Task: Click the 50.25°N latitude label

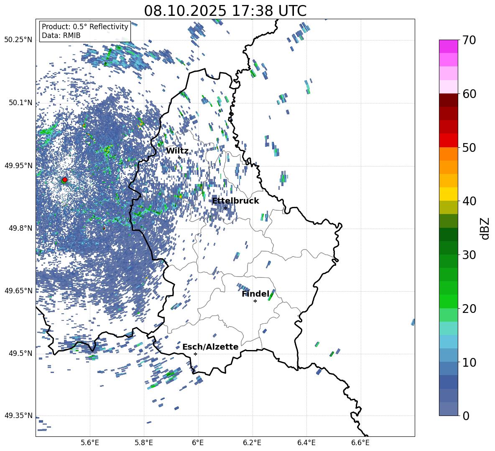Action: click(19, 40)
